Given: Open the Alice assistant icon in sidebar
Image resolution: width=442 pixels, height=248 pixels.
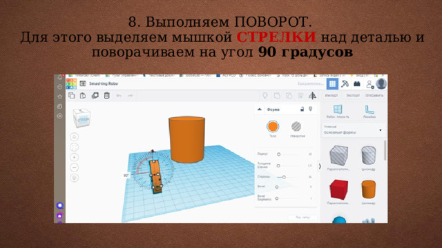Looking at the screenshot, I should 60,205.
